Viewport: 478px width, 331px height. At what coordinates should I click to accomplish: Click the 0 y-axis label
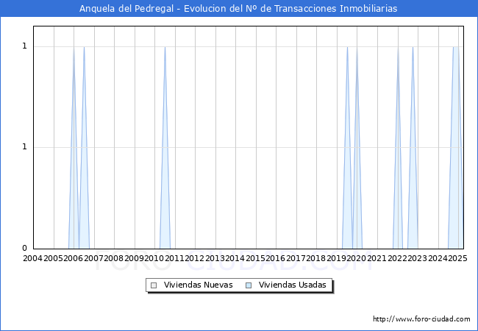click(x=25, y=248)
